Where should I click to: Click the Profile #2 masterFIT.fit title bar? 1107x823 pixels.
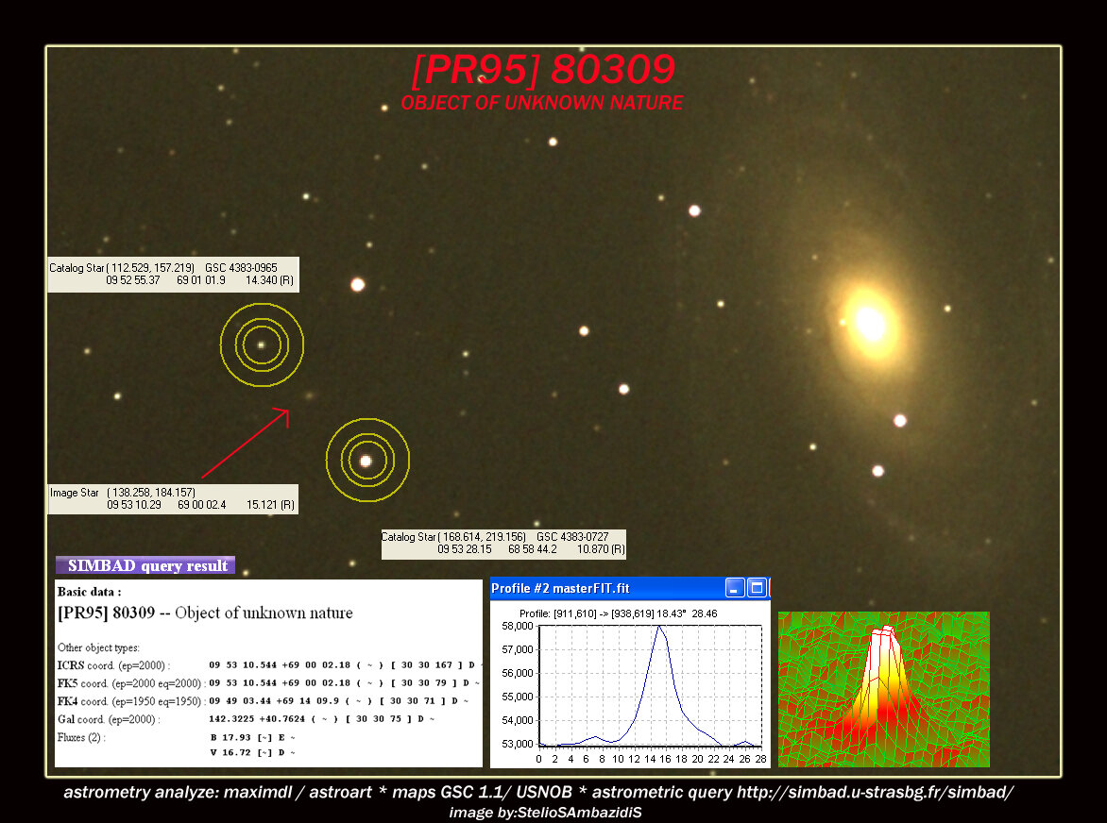click(x=630, y=588)
